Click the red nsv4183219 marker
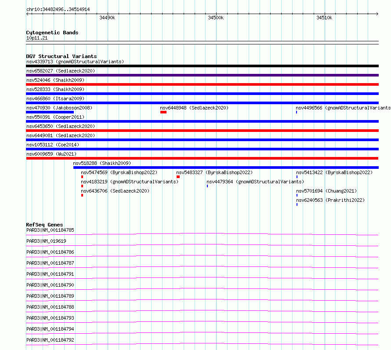 (82, 186)
